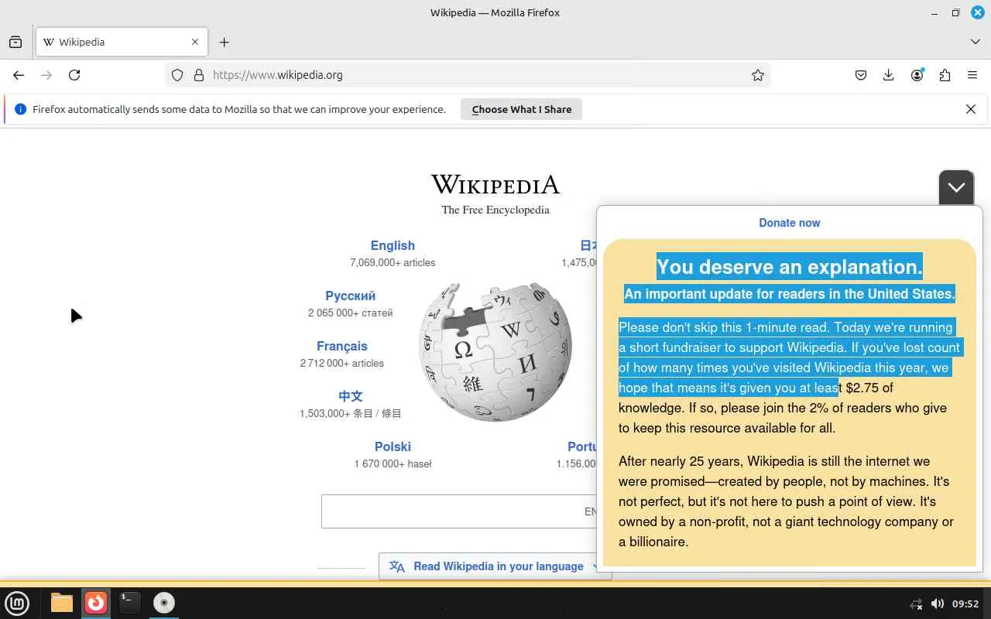Click 'An important update for readers' text

(790, 294)
